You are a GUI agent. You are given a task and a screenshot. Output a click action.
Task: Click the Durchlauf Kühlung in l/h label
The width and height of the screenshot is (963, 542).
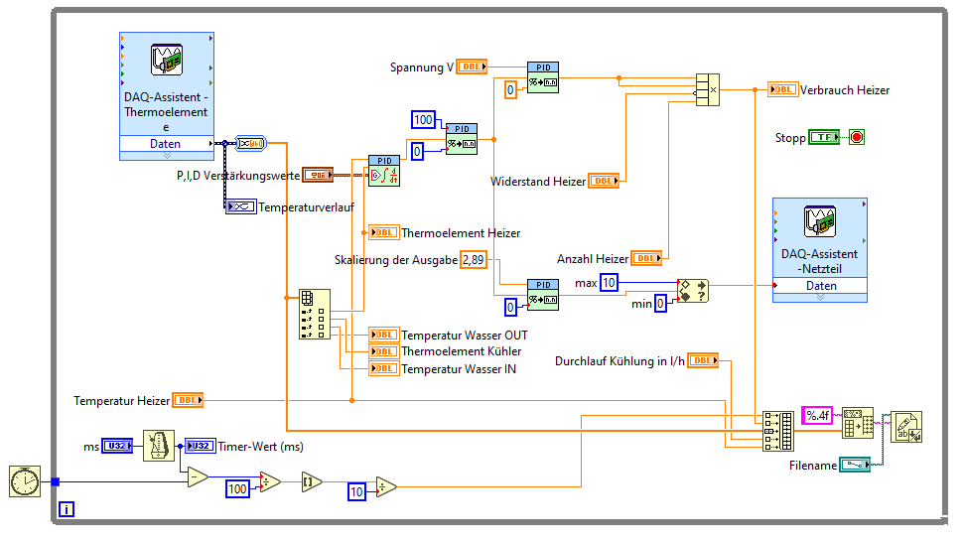[619, 361]
